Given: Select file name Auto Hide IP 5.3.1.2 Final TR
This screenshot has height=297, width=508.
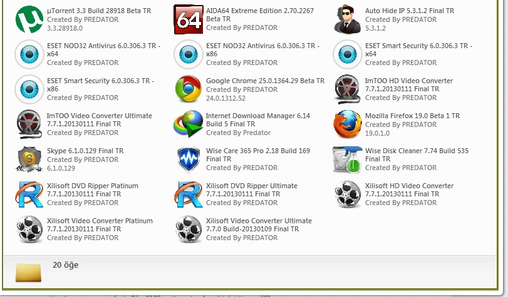Looking at the screenshot, I should coord(410,11).
